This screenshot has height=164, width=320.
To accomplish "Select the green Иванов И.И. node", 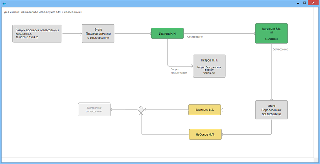I will pos(167,34).
